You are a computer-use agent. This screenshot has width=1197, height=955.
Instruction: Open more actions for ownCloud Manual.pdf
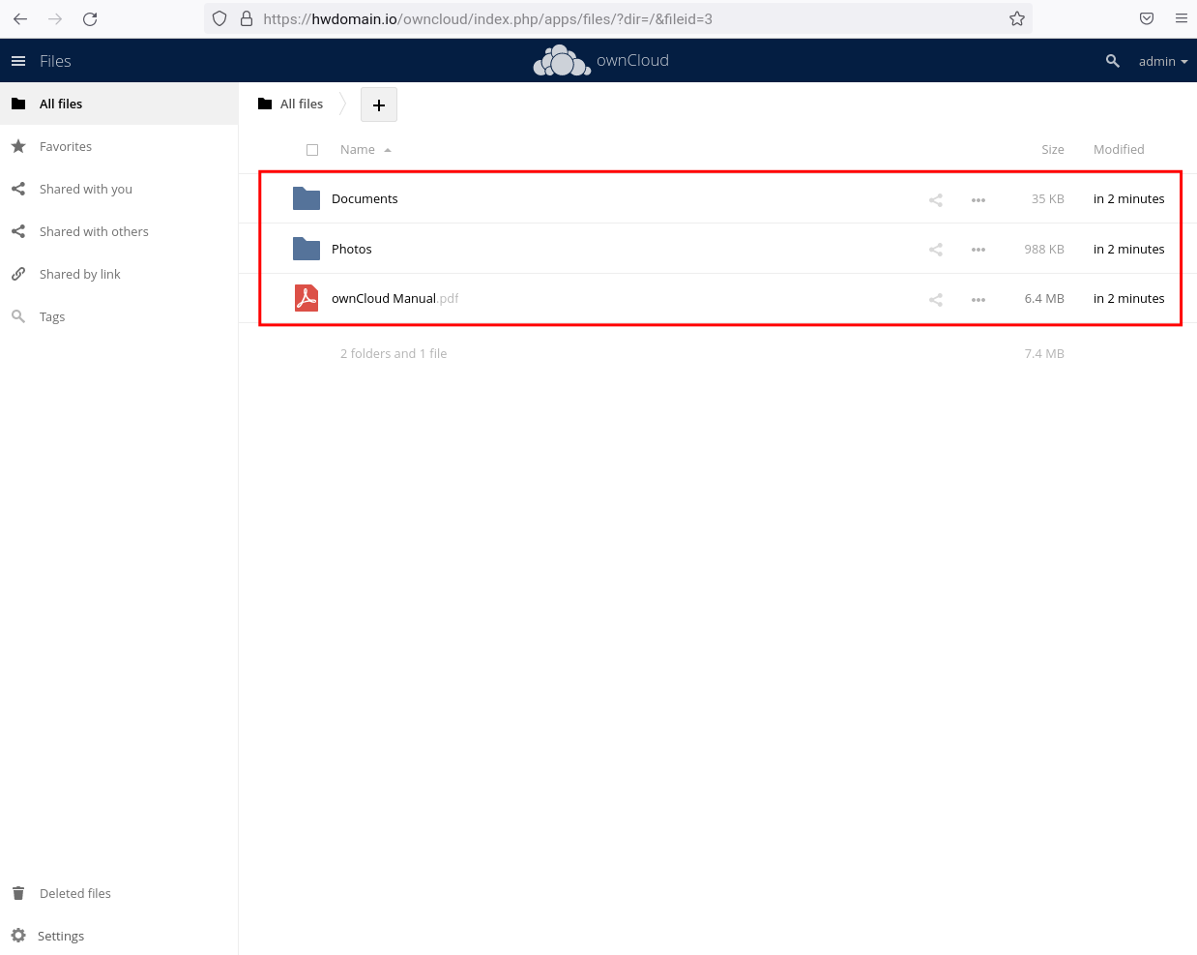coord(978,299)
